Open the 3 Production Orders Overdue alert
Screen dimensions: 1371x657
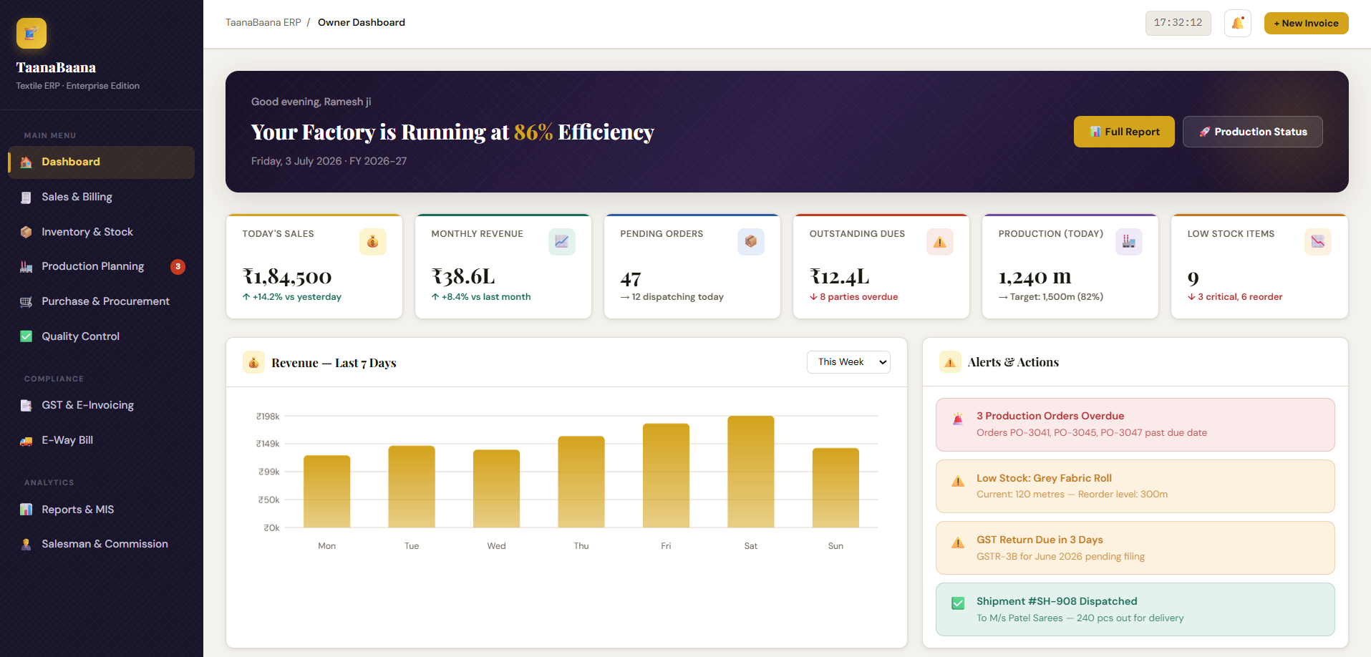[1135, 424]
